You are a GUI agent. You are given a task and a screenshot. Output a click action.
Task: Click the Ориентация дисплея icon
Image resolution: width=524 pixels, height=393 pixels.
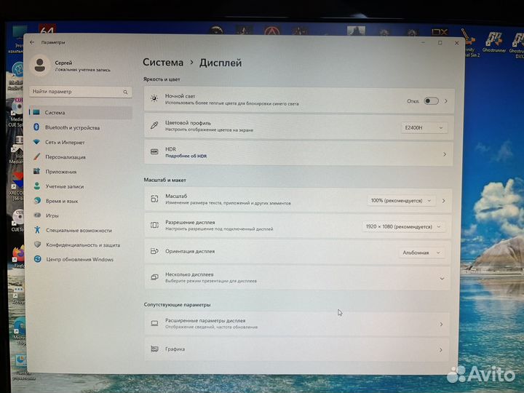[x=154, y=251]
